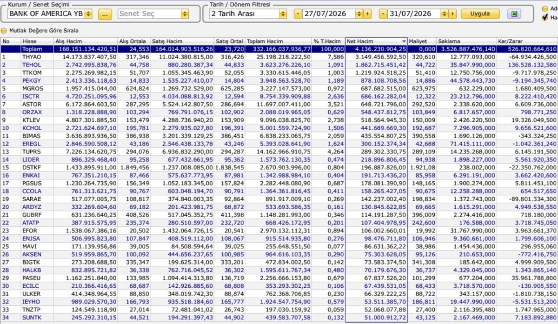The width and height of the screenshot is (558, 324).
Task: Open the 2 Tarih Arası period dropdown
Action: (283, 14)
